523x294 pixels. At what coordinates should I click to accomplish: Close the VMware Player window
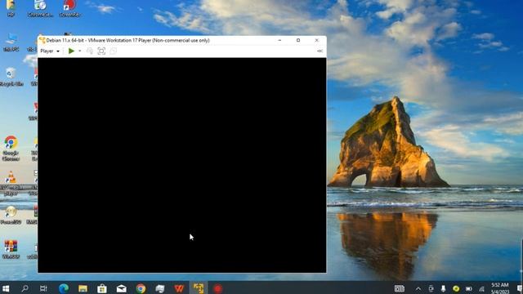(x=316, y=40)
